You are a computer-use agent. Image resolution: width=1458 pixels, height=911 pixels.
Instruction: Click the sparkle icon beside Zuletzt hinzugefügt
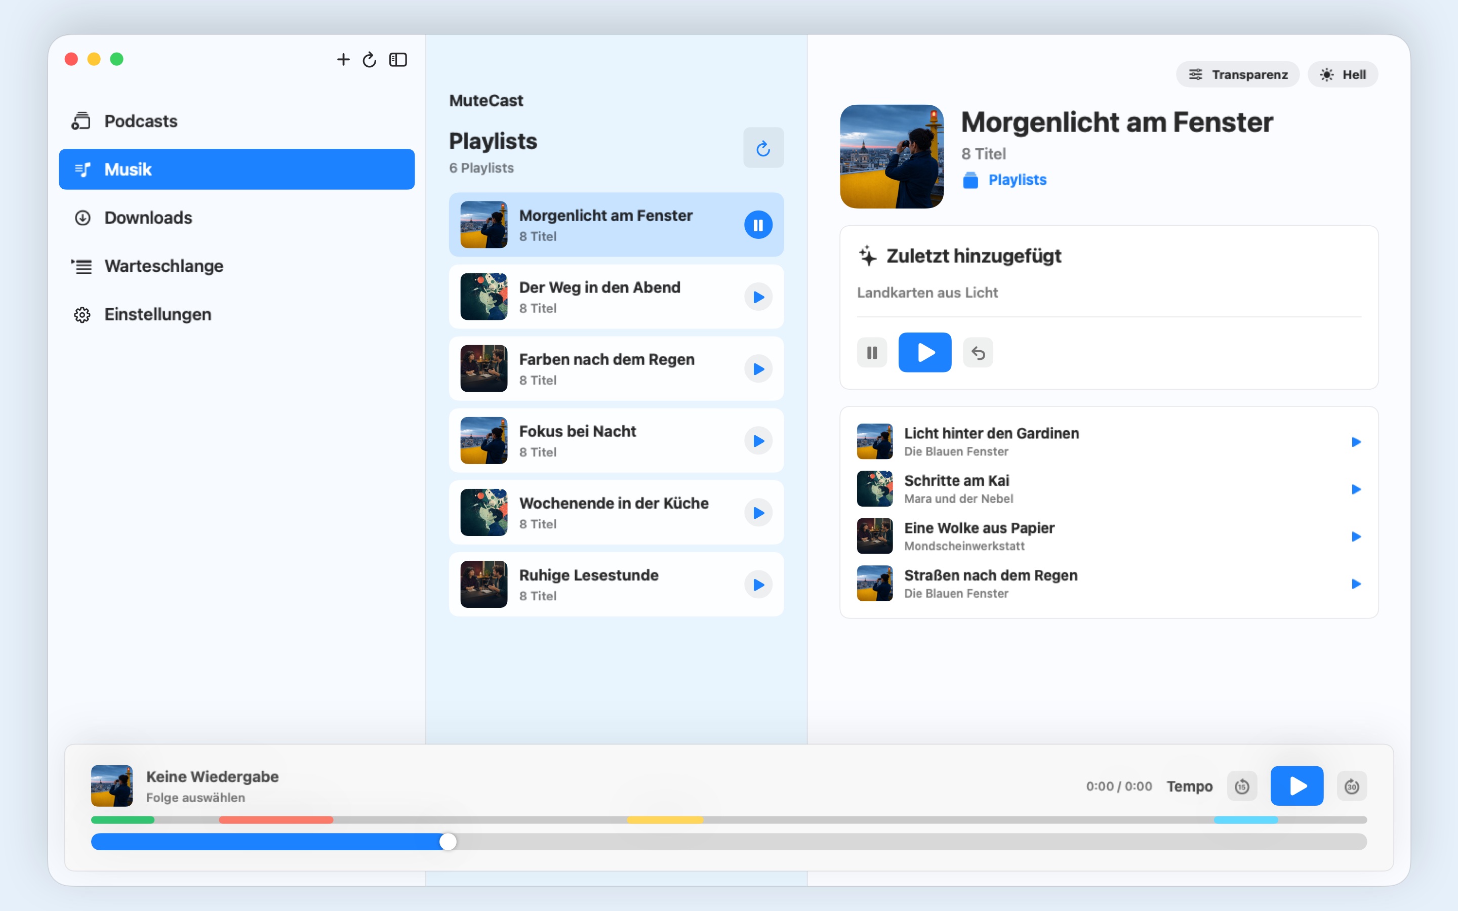868,256
